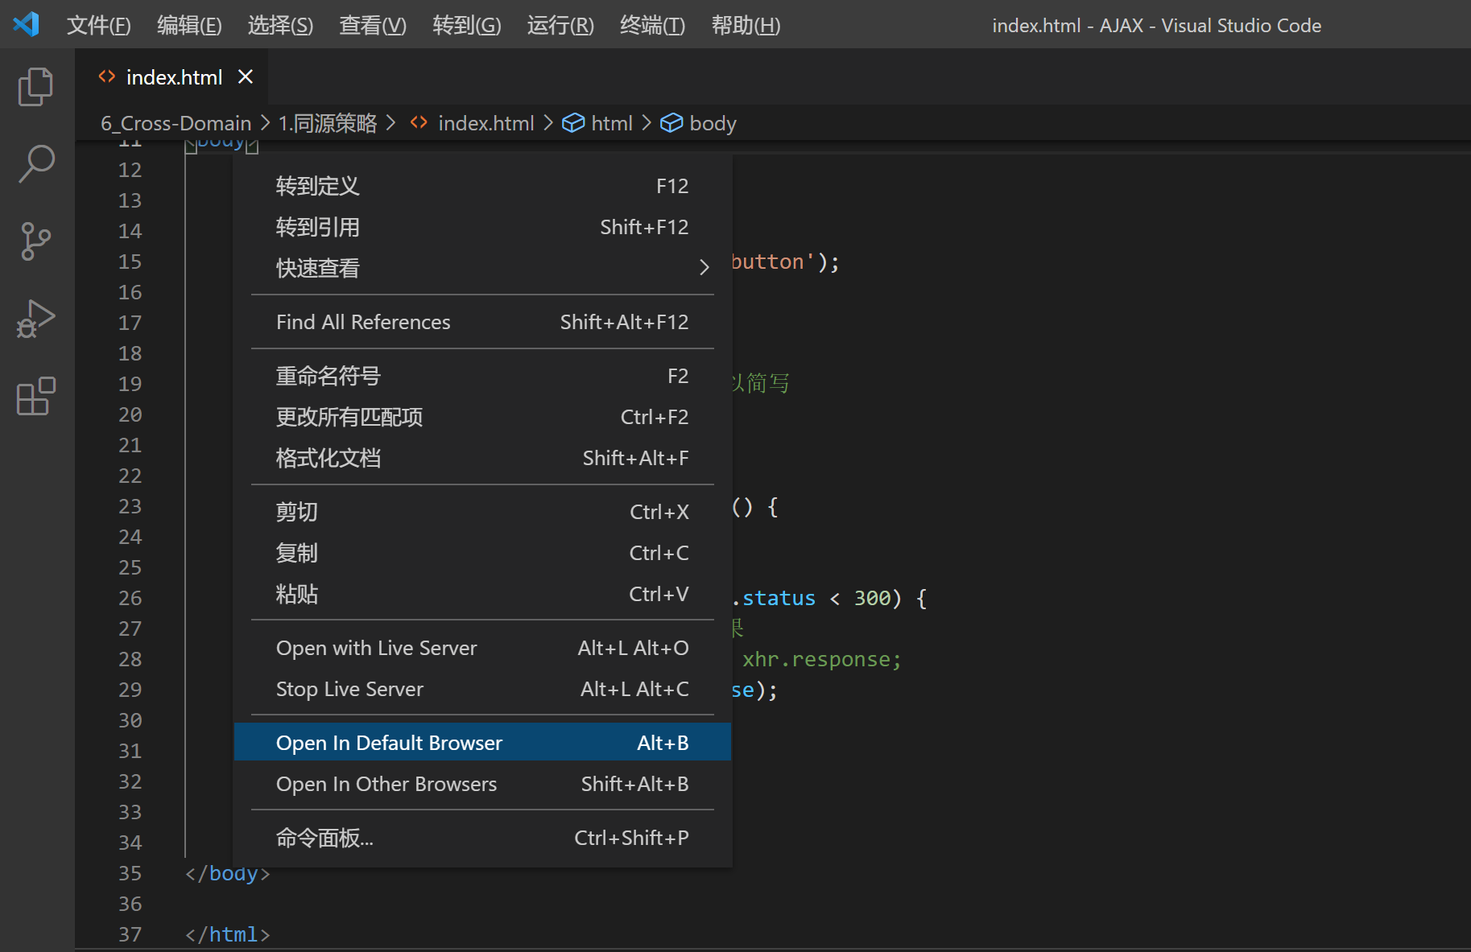Switch to the index.html editor tab

[x=174, y=76]
